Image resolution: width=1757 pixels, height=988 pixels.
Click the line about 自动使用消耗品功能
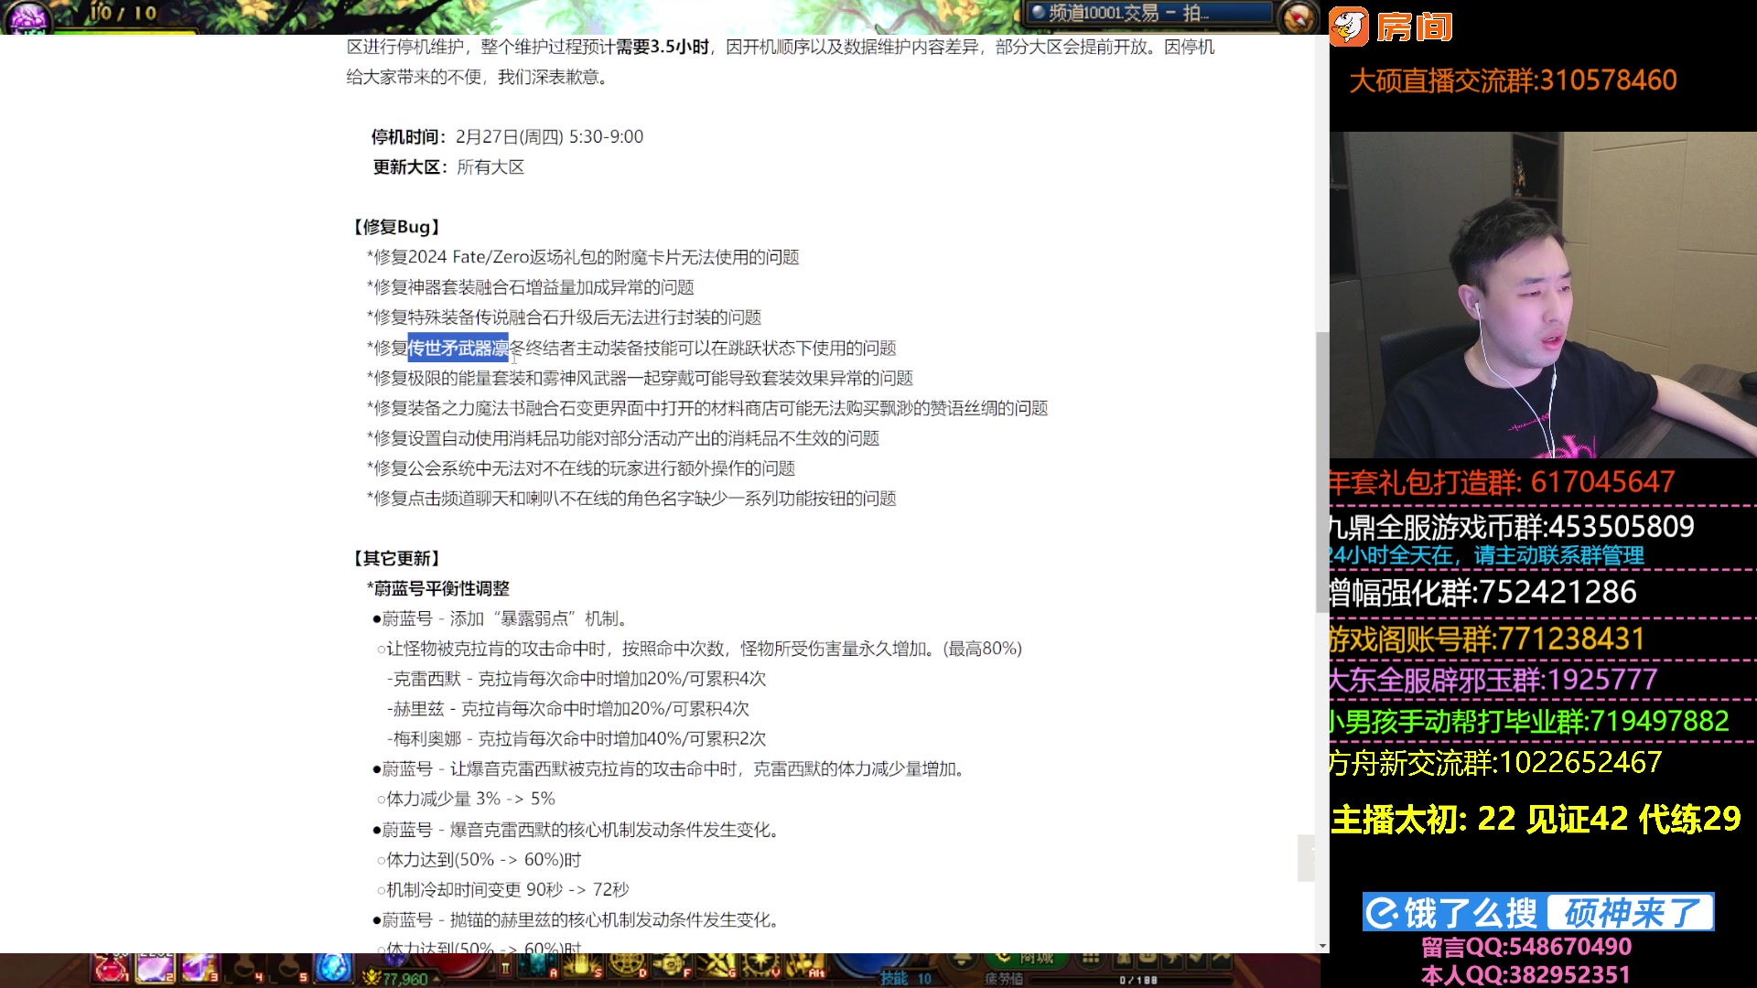point(623,438)
